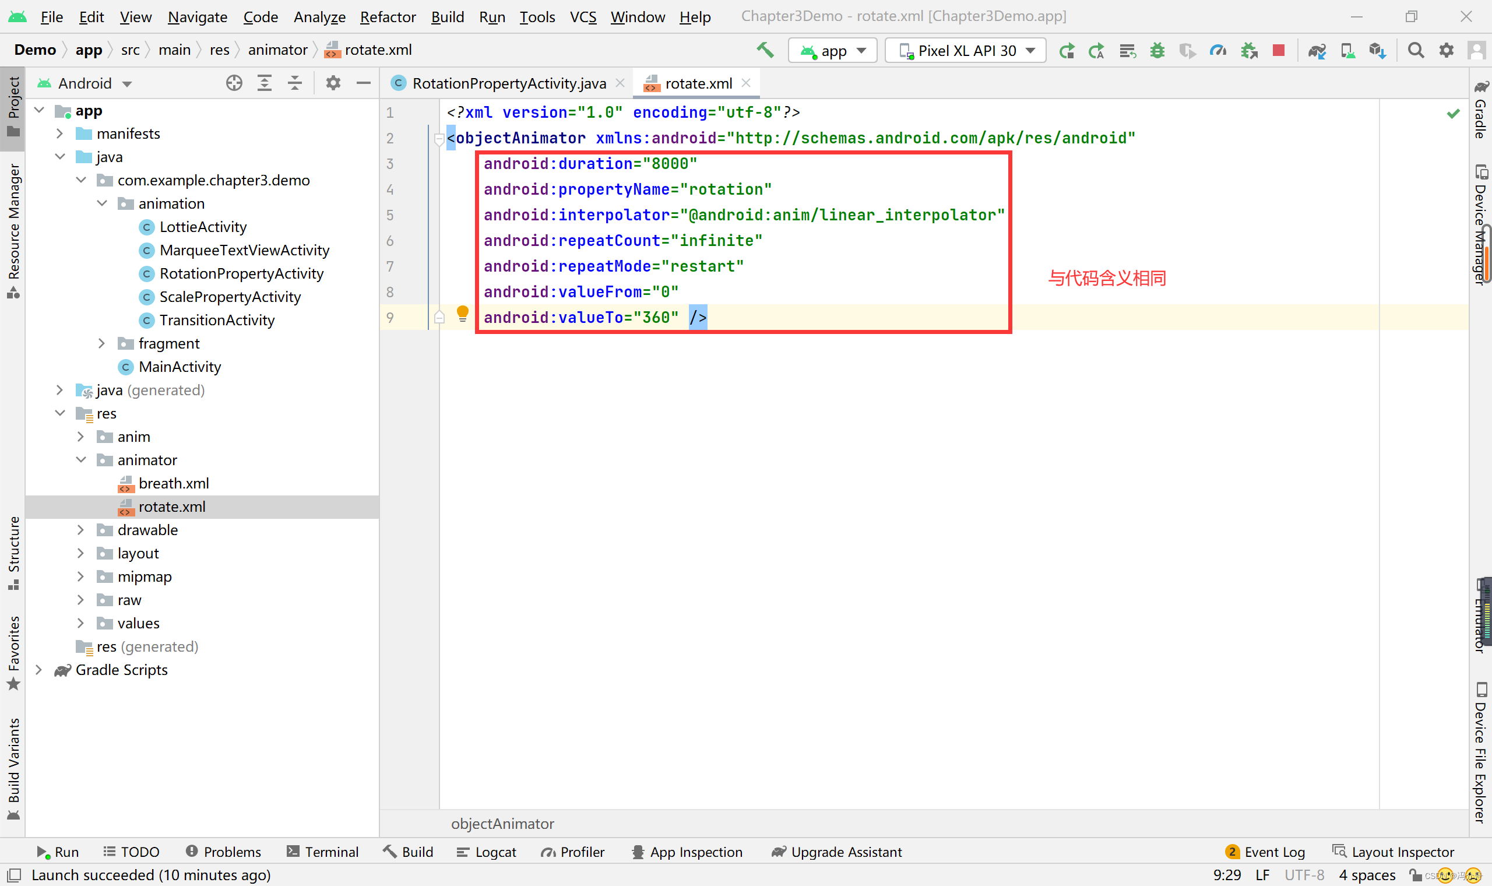Screen dimensions: 1492x886
Task: Switch to RotationPropertyActivity.java tab
Action: coord(508,83)
